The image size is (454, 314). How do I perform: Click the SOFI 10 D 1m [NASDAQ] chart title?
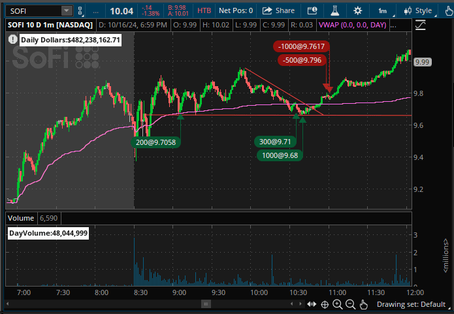point(50,25)
